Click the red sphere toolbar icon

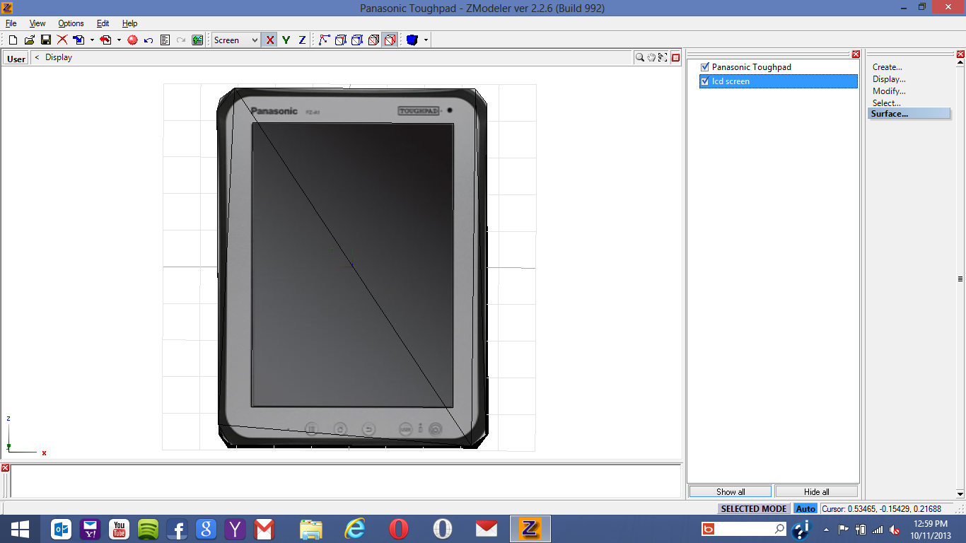pyautogui.click(x=132, y=40)
